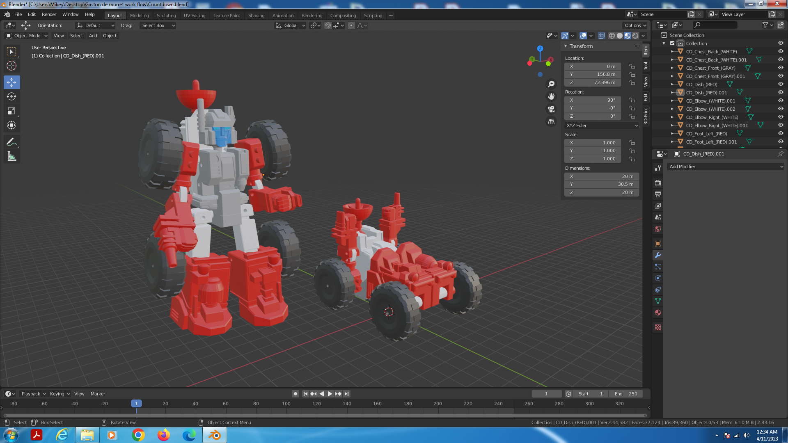Choose the Select Box tool icon

point(11,52)
